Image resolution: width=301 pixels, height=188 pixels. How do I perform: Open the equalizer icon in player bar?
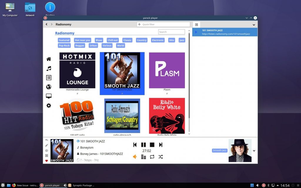143,157
